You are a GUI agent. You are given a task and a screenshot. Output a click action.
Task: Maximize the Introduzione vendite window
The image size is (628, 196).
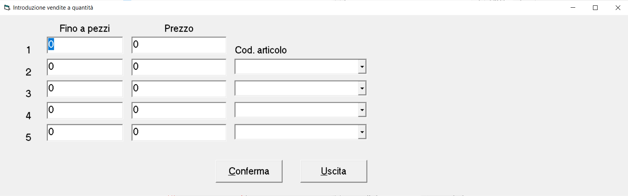pyautogui.click(x=595, y=8)
